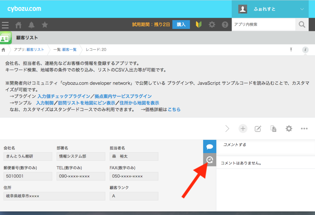Image resolution: width=315 pixels, height=215 pixels.
Task: Edit this record using the pencil icon
Action: click(258, 128)
